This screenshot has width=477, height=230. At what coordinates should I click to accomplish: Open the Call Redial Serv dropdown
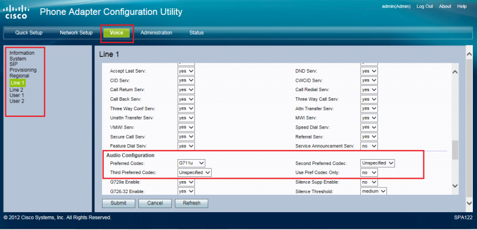tap(369, 90)
